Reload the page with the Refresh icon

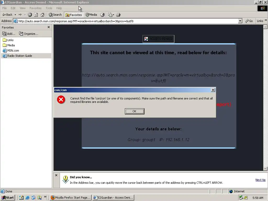click(x=36, y=15)
